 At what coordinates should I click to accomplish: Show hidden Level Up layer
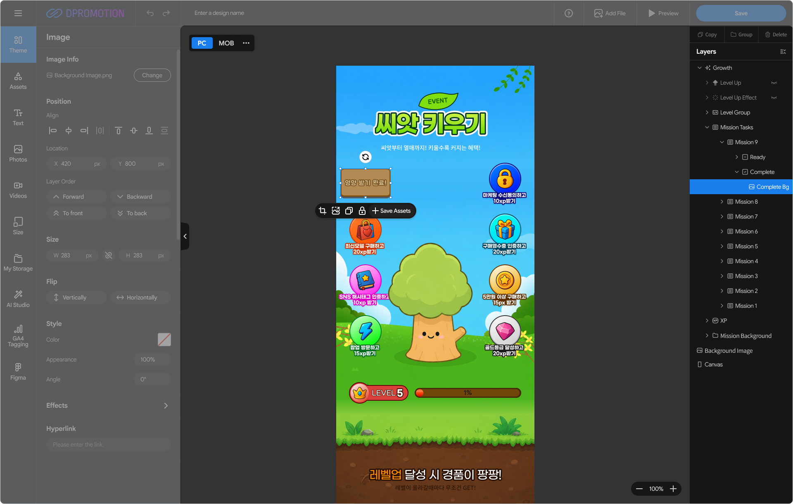point(774,83)
